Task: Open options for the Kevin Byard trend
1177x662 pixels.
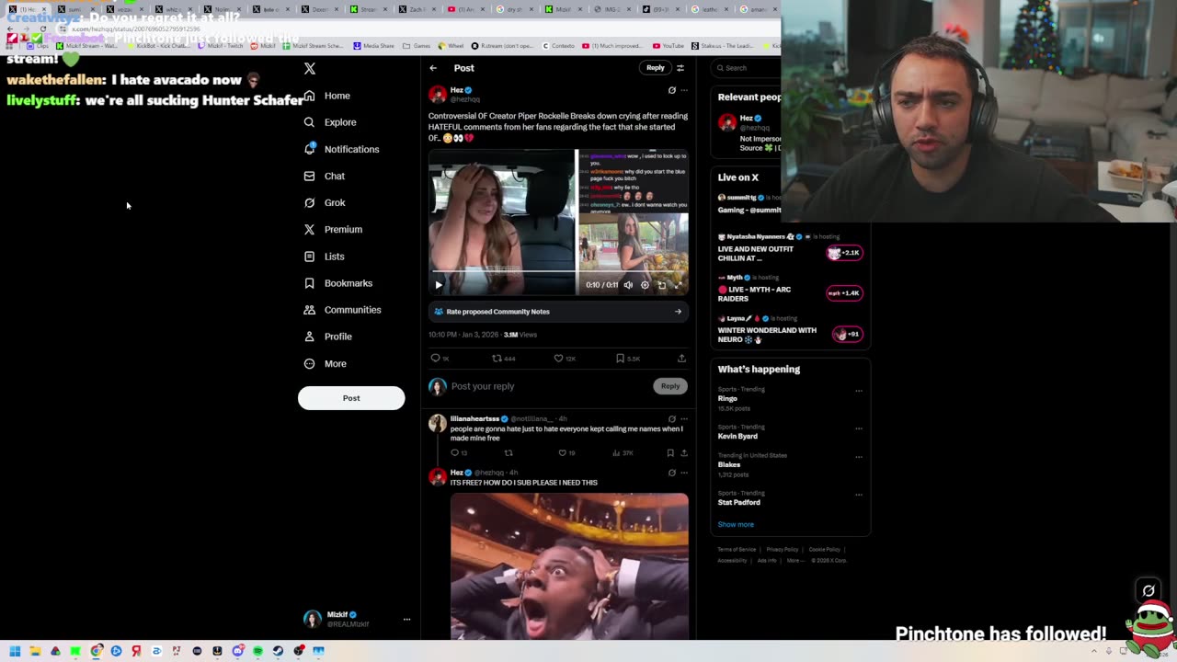Action: (x=859, y=428)
